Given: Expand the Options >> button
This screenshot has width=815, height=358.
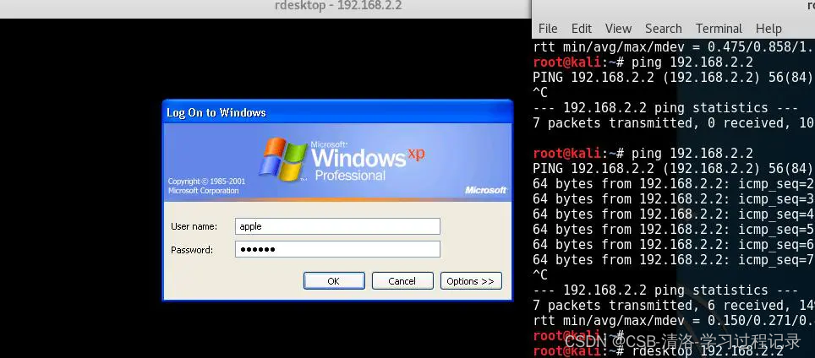Looking at the screenshot, I should [x=471, y=280].
